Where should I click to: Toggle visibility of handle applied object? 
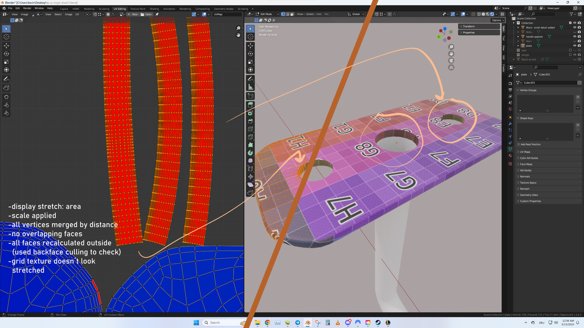[574, 36]
